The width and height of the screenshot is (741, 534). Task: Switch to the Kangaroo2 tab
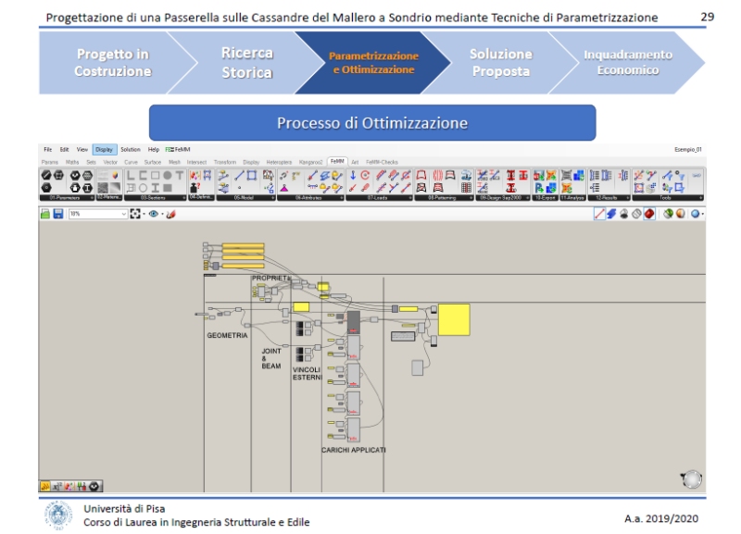[x=310, y=161]
